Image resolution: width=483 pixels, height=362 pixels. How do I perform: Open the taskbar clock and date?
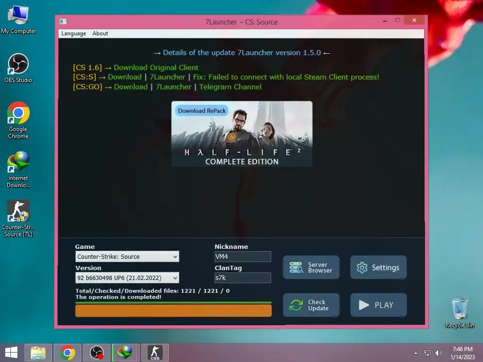point(462,353)
